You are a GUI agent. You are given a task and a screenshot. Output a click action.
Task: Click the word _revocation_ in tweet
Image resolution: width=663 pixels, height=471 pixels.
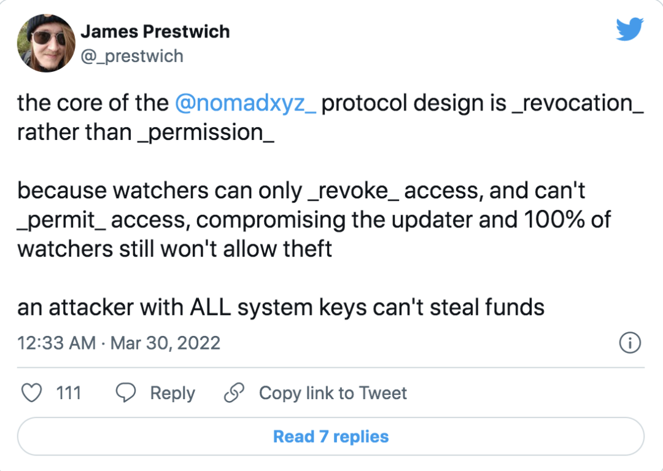[578, 104]
